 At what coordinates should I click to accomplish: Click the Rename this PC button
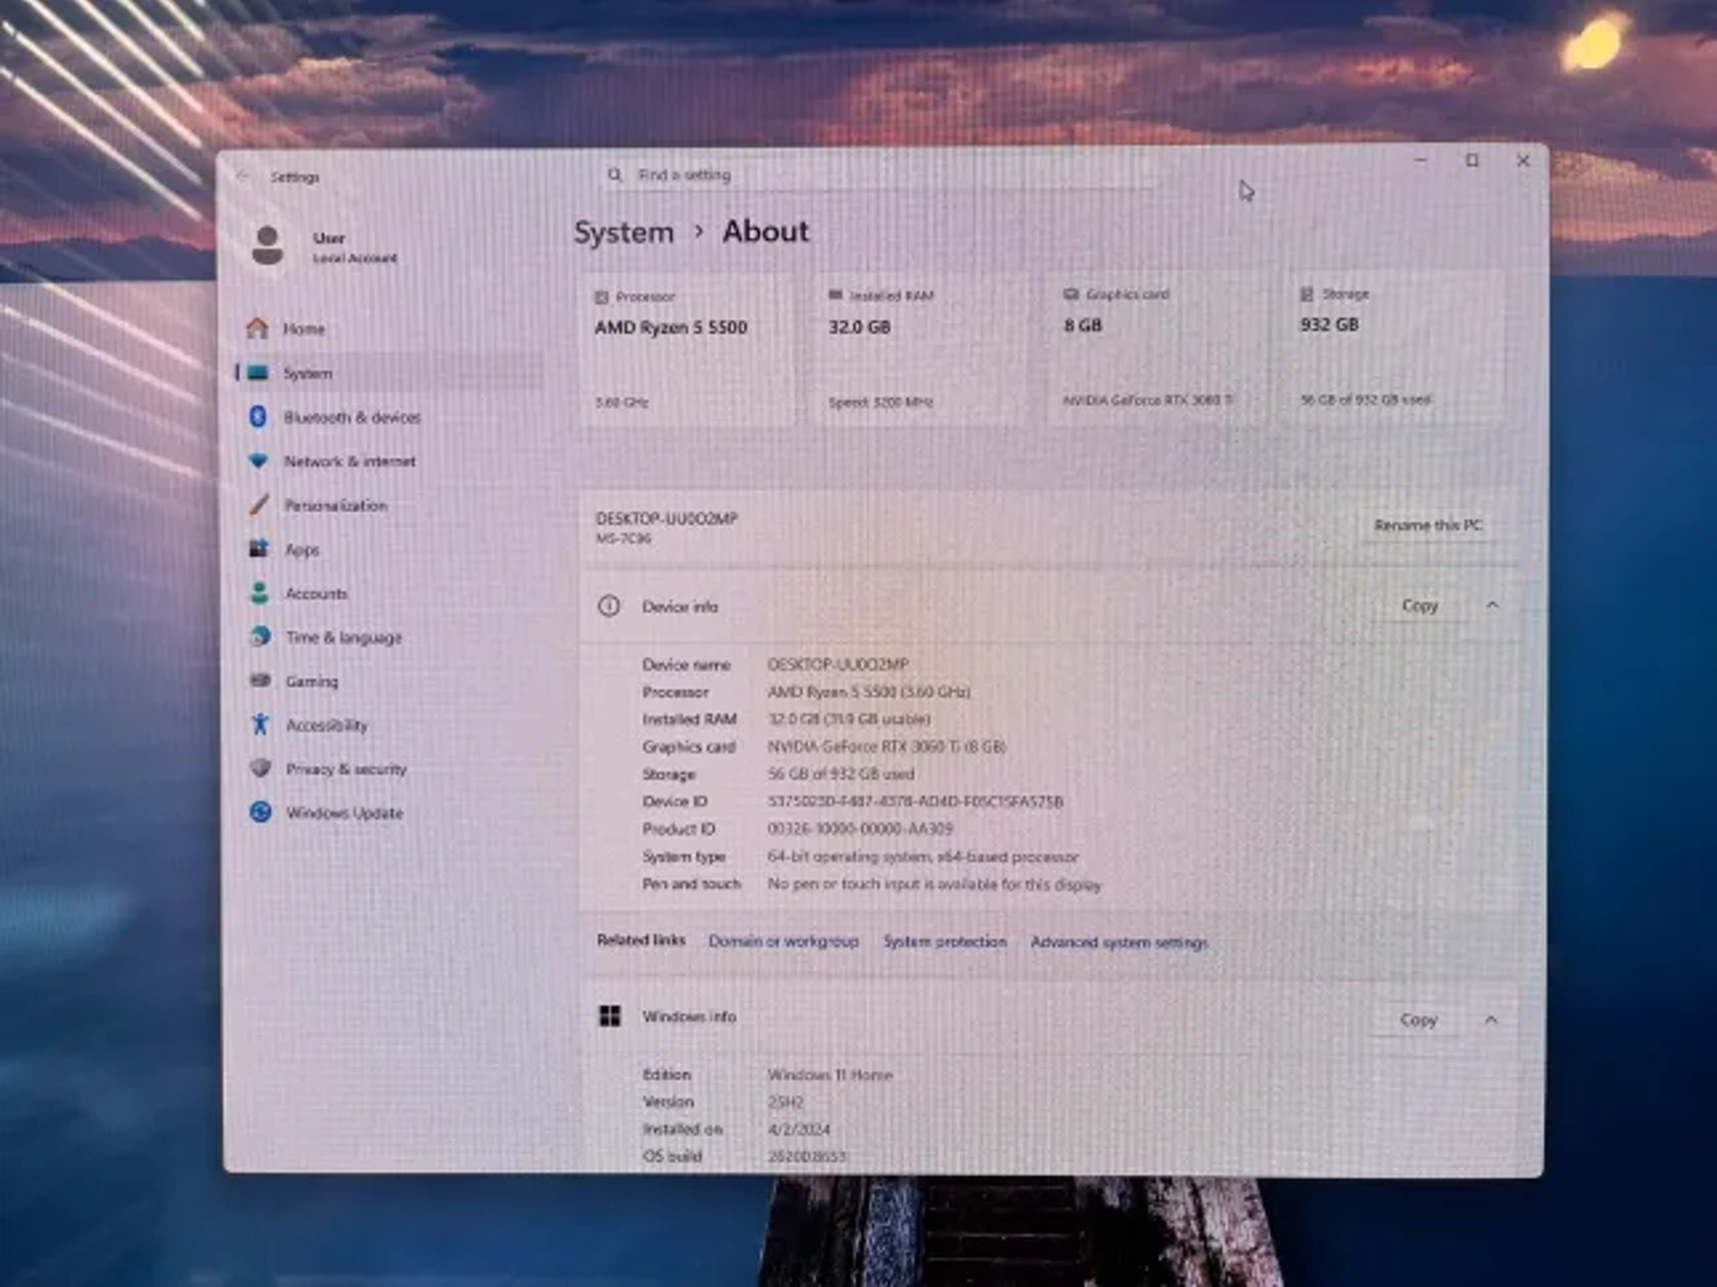pyautogui.click(x=1429, y=525)
